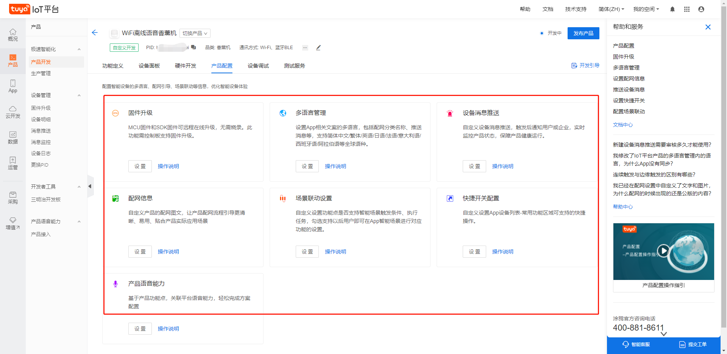
Task: Open the App sidebar icon
Action: [13, 86]
